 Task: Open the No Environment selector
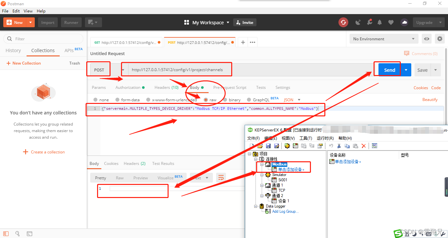[384, 39]
